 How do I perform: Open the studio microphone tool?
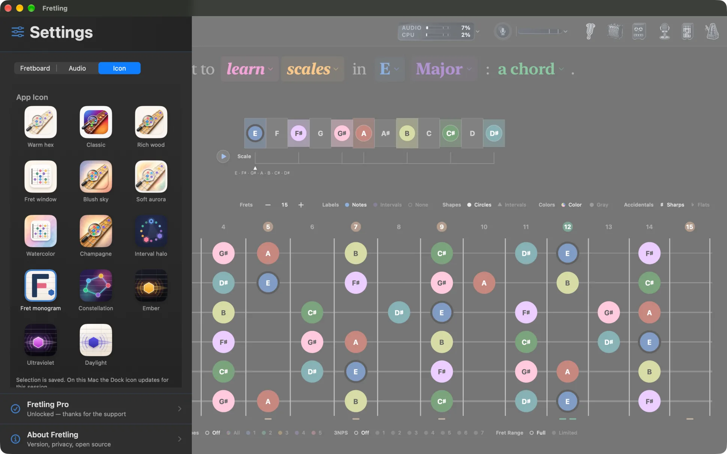pos(665,31)
